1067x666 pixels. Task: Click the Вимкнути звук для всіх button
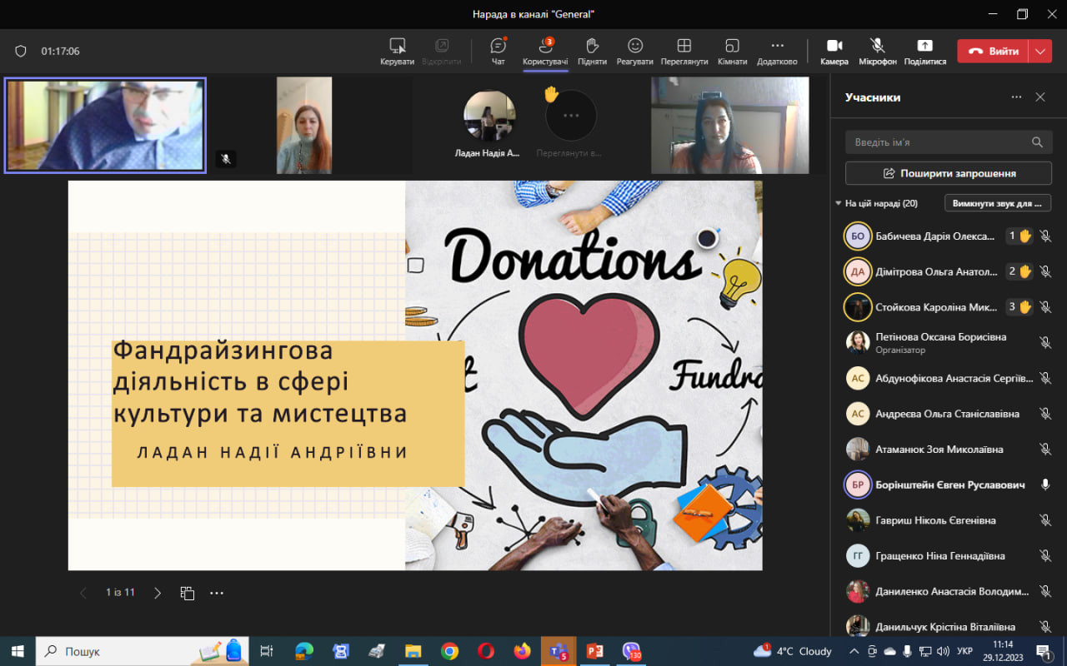tap(997, 203)
